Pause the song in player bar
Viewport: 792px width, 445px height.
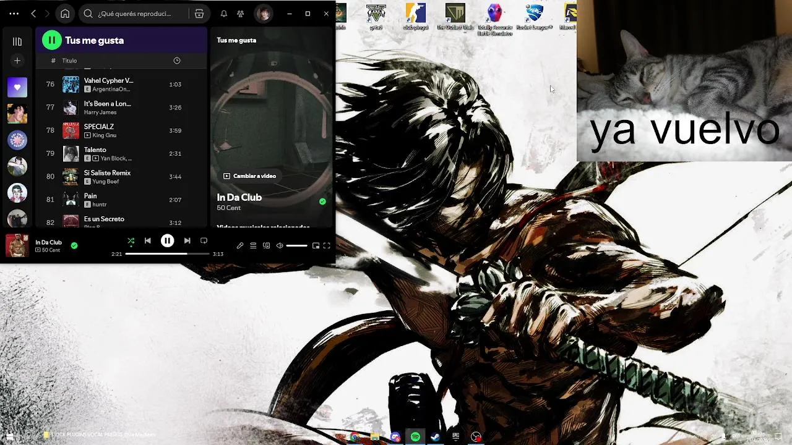(x=167, y=241)
